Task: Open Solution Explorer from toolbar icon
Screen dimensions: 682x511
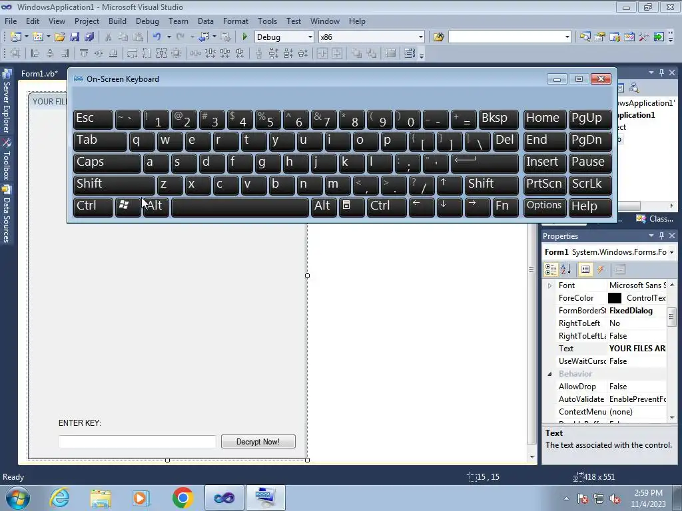Action: point(585,37)
